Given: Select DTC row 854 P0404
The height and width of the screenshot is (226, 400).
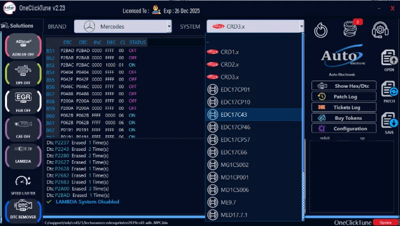Looking at the screenshot, I should [x=91, y=72].
